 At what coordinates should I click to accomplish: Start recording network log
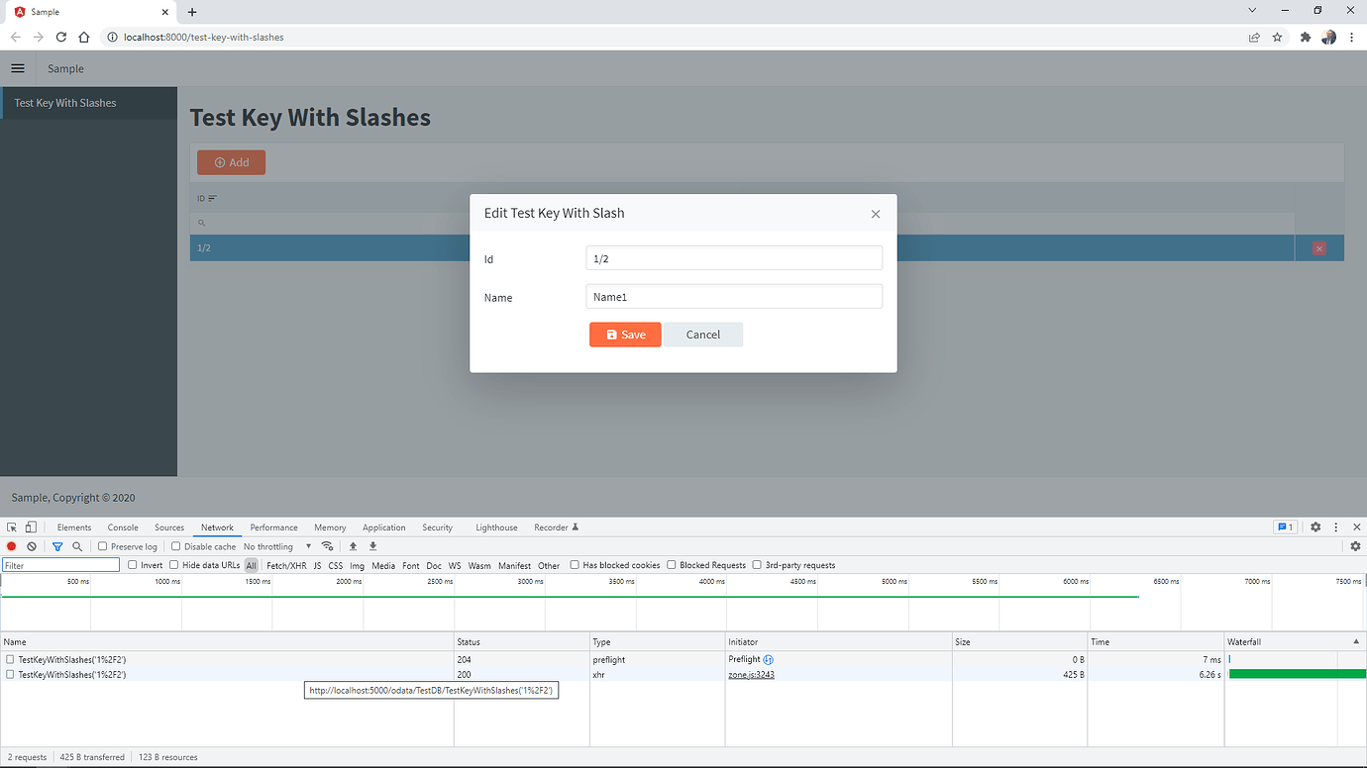[x=11, y=545]
